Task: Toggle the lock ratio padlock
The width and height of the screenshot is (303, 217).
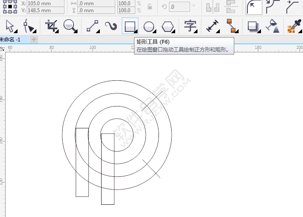Action: (x=150, y=7)
